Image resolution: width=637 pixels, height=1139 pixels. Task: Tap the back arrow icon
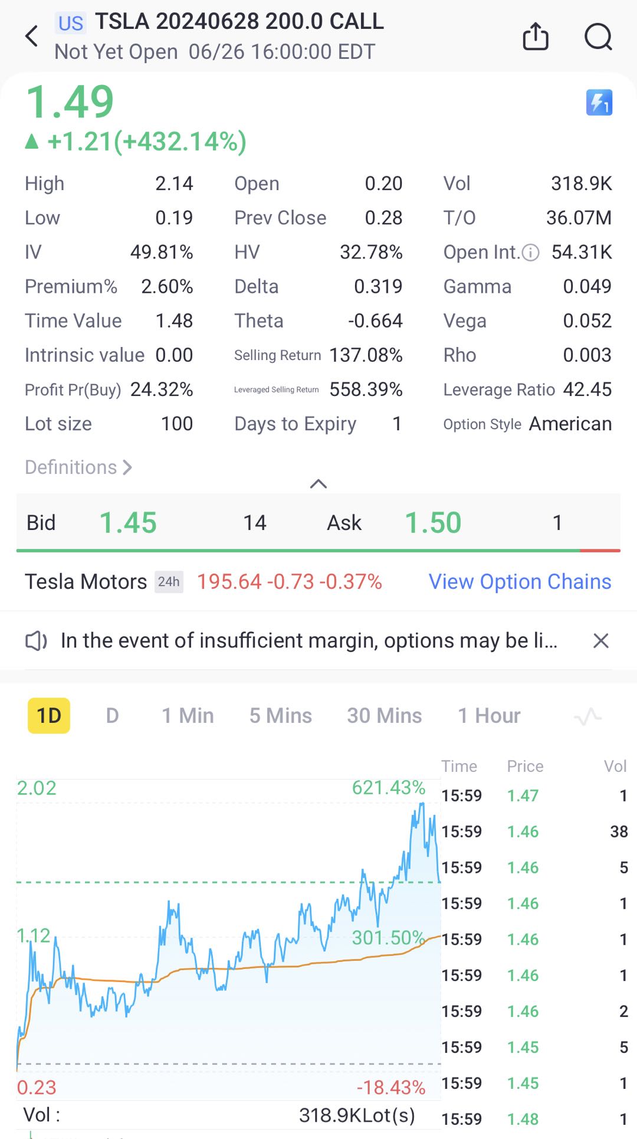(32, 36)
